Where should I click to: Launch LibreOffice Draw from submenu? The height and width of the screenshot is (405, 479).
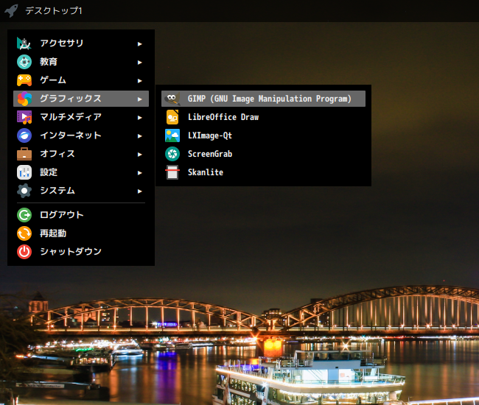pos(263,117)
